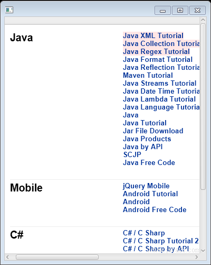The image size is (211, 265).
Task: Open the Java Lambda Tutorial link
Action: coord(159,99)
